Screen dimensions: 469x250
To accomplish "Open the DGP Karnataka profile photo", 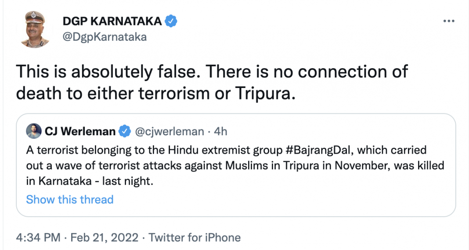I will tap(35, 29).
